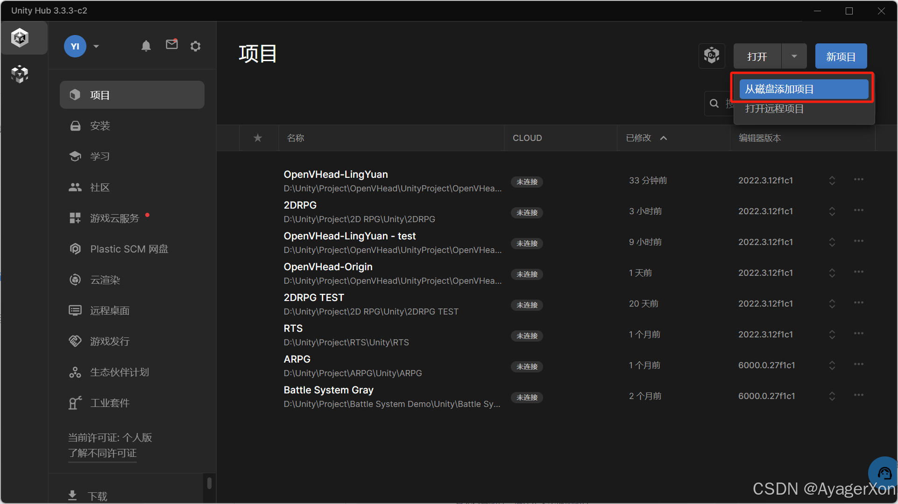Sort by 编辑器版本 column header
Image resolution: width=898 pixels, height=504 pixels.
(x=760, y=138)
